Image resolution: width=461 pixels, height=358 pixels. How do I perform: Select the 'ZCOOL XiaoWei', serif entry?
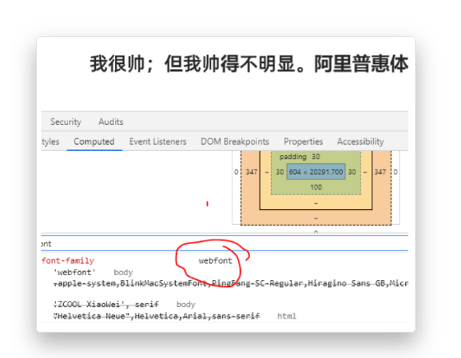click(x=106, y=305)
